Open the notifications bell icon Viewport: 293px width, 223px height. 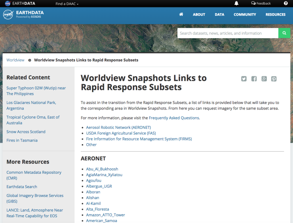(236, 3)
